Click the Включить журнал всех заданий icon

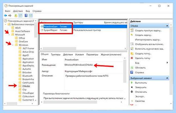click(x=132, y=49)
